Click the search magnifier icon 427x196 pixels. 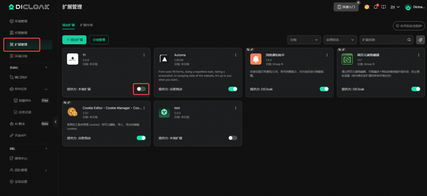409,40
